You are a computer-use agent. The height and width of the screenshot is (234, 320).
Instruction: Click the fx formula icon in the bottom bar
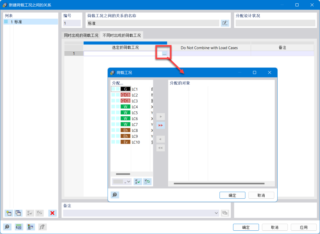(x=42, y=227)
